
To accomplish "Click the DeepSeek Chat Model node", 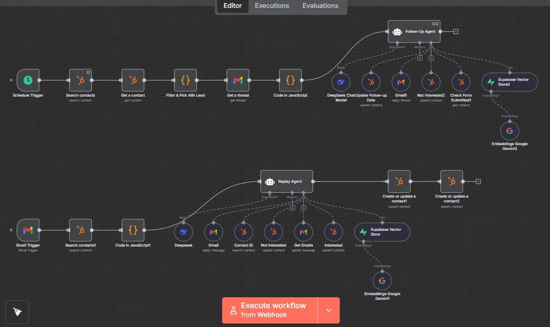I will [341, 82].
